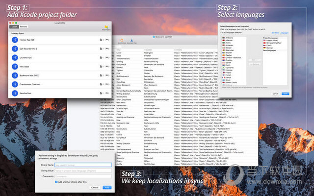Screen dimensions: 314x196
Task: Click the Synchronize toolbar icon in Bookworm window
Action: (x=122, y=40)
